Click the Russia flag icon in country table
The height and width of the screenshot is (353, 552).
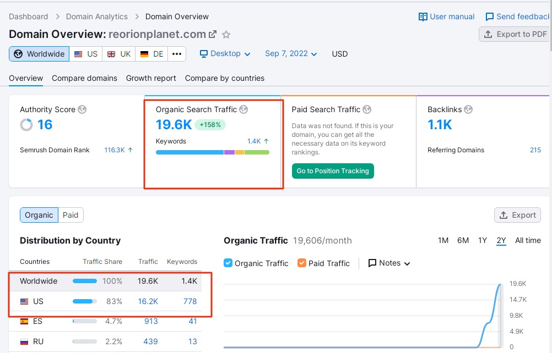pyautogui.click(x=24, y=341)
